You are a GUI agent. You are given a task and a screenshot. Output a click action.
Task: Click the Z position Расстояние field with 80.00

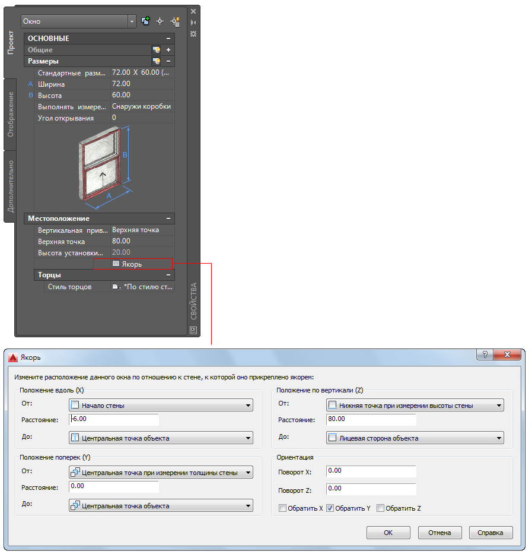[x=371, y=419]
